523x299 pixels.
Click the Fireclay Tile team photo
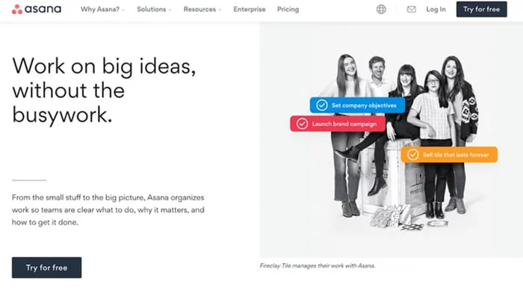pyautogui.click(x=392, y=141)
